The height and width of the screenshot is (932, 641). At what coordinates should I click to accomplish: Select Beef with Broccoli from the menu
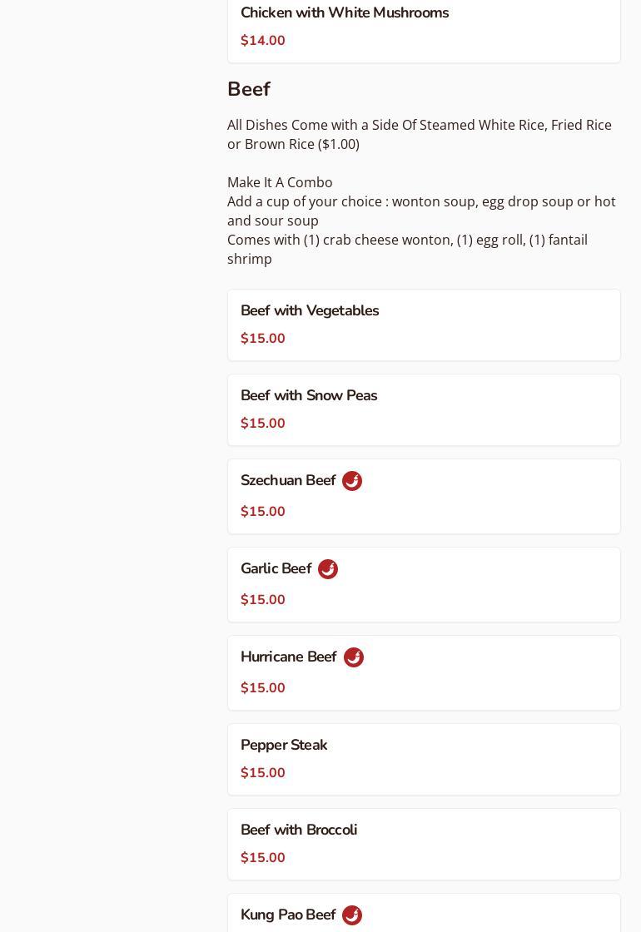(299, 830)
